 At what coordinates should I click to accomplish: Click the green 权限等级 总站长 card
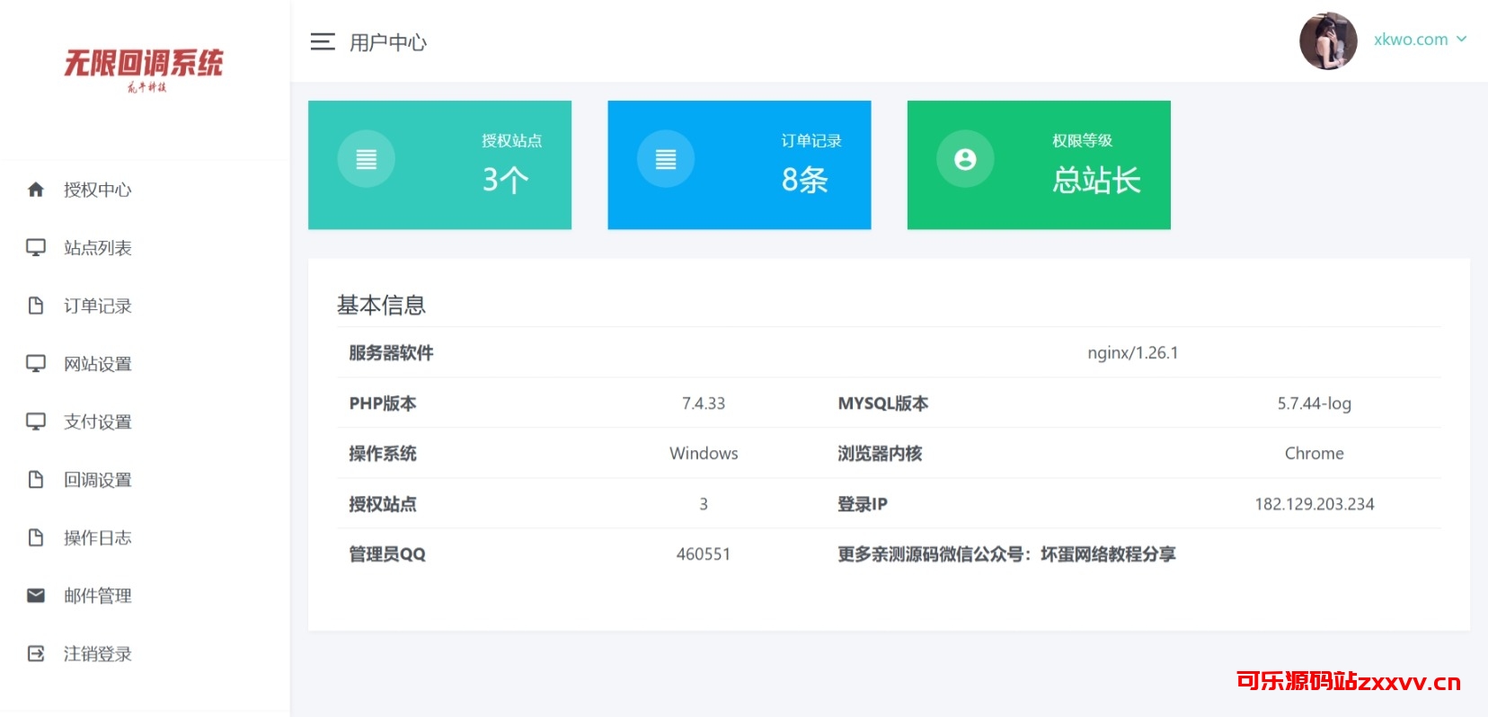click(1039, 165)
